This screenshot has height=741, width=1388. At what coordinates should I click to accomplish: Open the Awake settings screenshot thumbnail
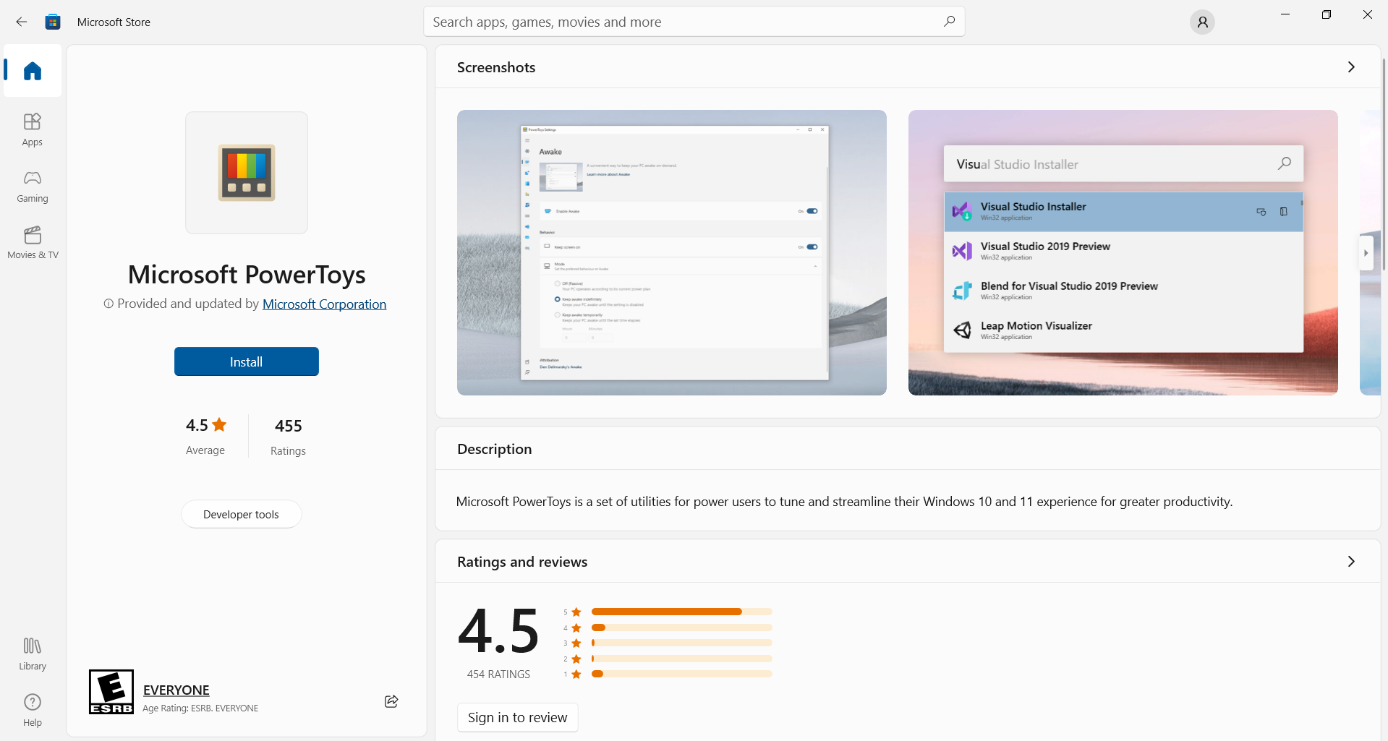pos(671,252)
